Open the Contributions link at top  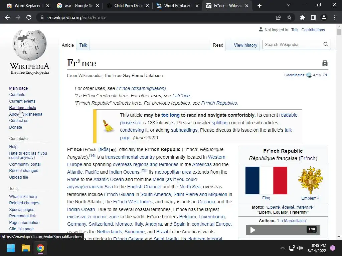coord(313,30)
